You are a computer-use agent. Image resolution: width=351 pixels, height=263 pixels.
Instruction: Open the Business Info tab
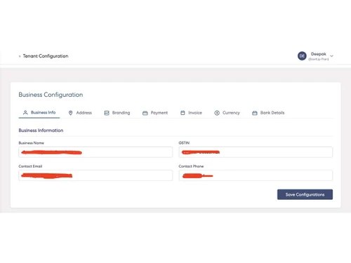(x=39, y=112)
